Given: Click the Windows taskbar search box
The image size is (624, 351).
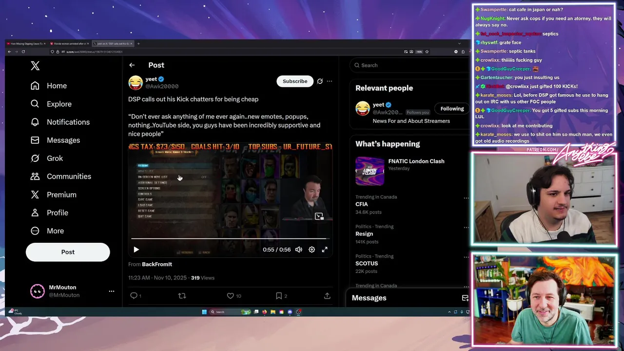Looking at the screenshot, I should [230, 312].
